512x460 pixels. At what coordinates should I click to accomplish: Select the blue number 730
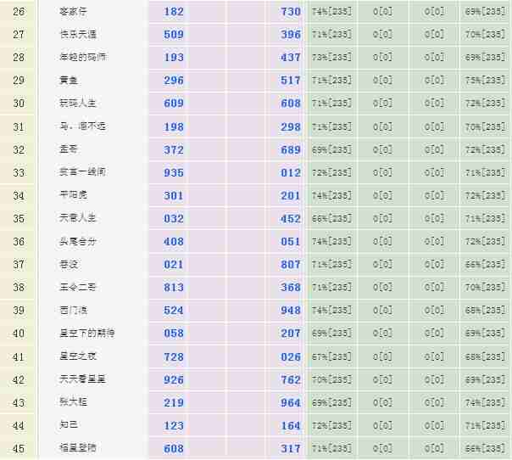click(x=291, y=12)
